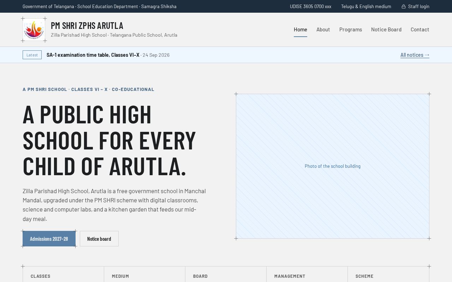
Task: Click the Notice board button
Action: [x=99, y=239]
